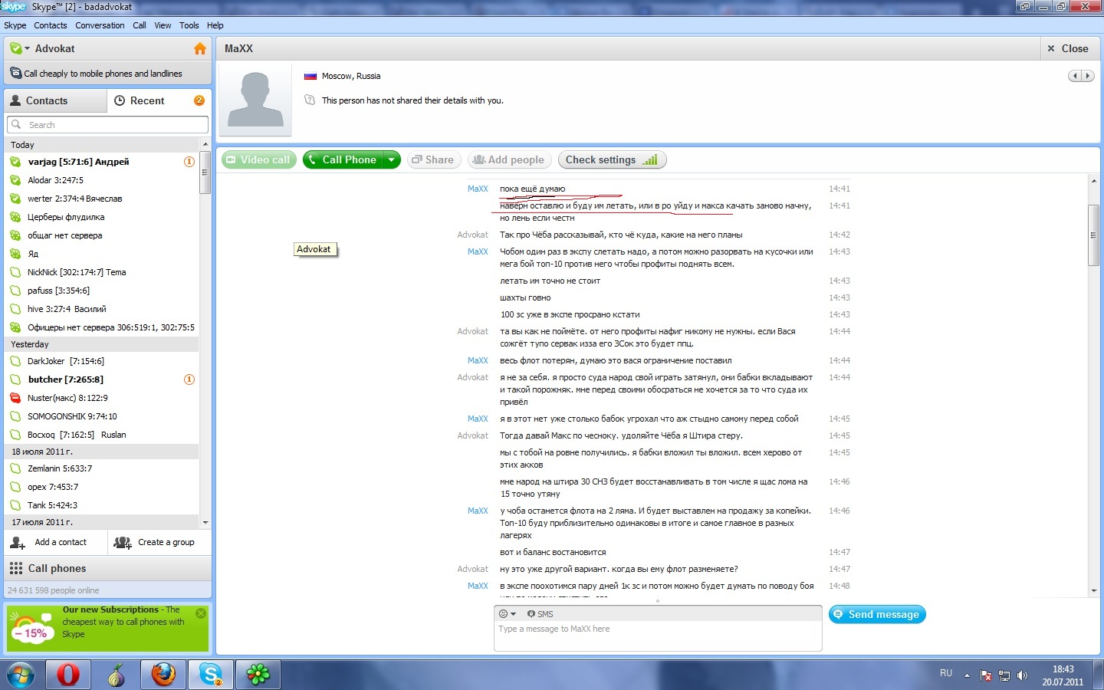Select contact DarkJoker [7:154:6]

102,361
